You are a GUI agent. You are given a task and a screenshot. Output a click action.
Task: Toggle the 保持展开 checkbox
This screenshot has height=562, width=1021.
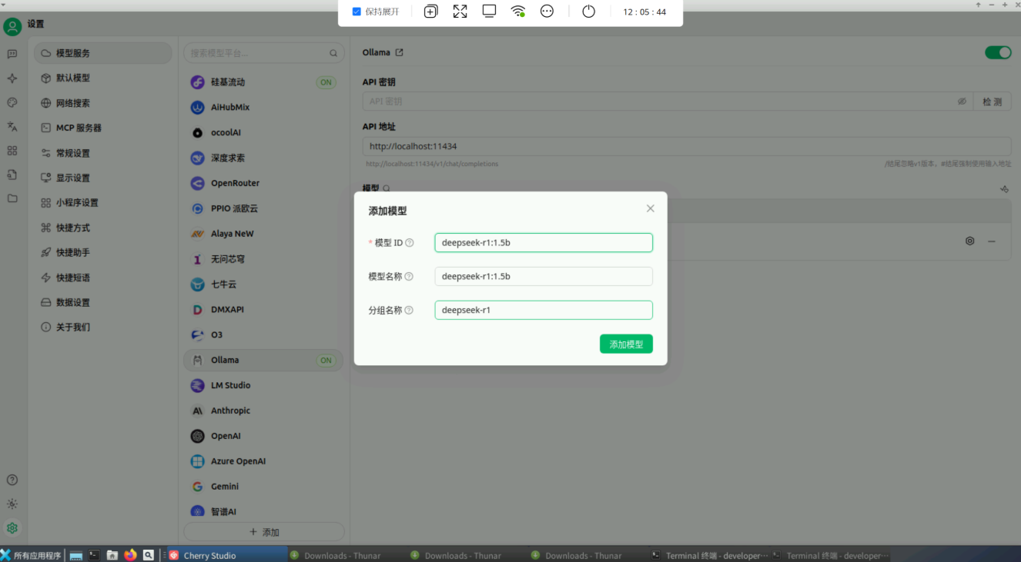click(357, 12)
